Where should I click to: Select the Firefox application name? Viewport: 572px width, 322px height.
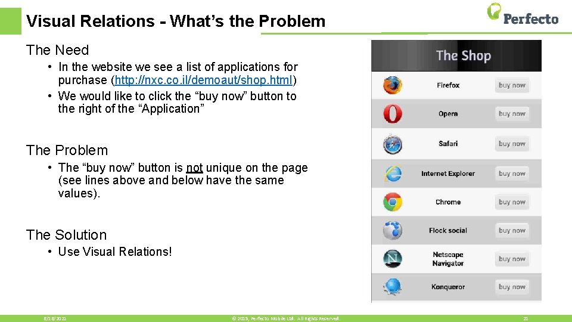pos(448,85)
